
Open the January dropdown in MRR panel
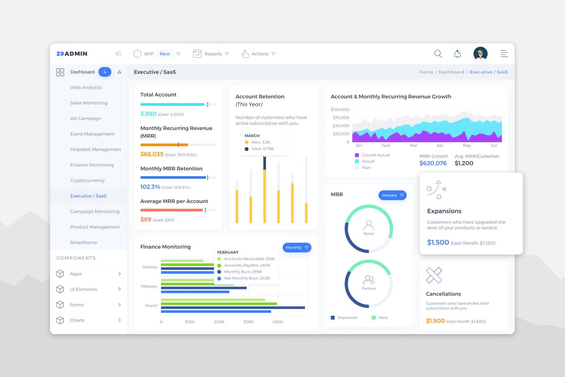click(392, 195)
